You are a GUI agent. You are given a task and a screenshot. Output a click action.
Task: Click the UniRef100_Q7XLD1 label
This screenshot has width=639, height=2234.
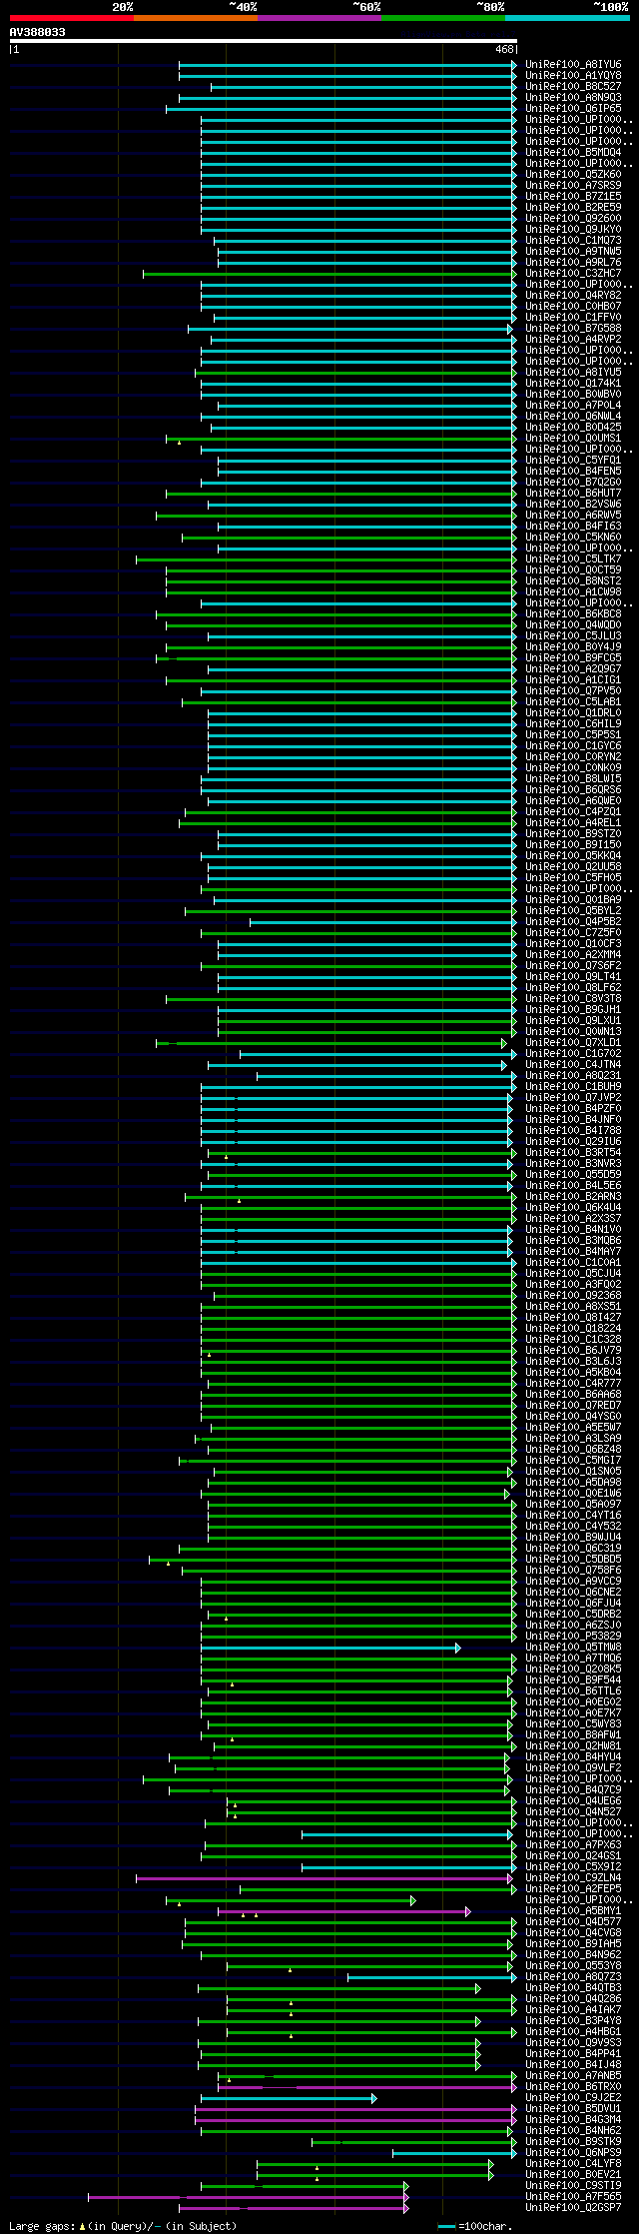pyautogui.click(x=573, y=1042)
